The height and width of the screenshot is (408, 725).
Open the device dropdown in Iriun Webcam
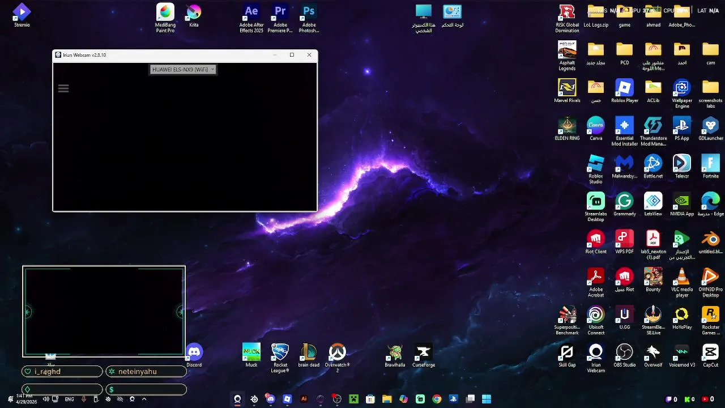(x=183, y=69)
